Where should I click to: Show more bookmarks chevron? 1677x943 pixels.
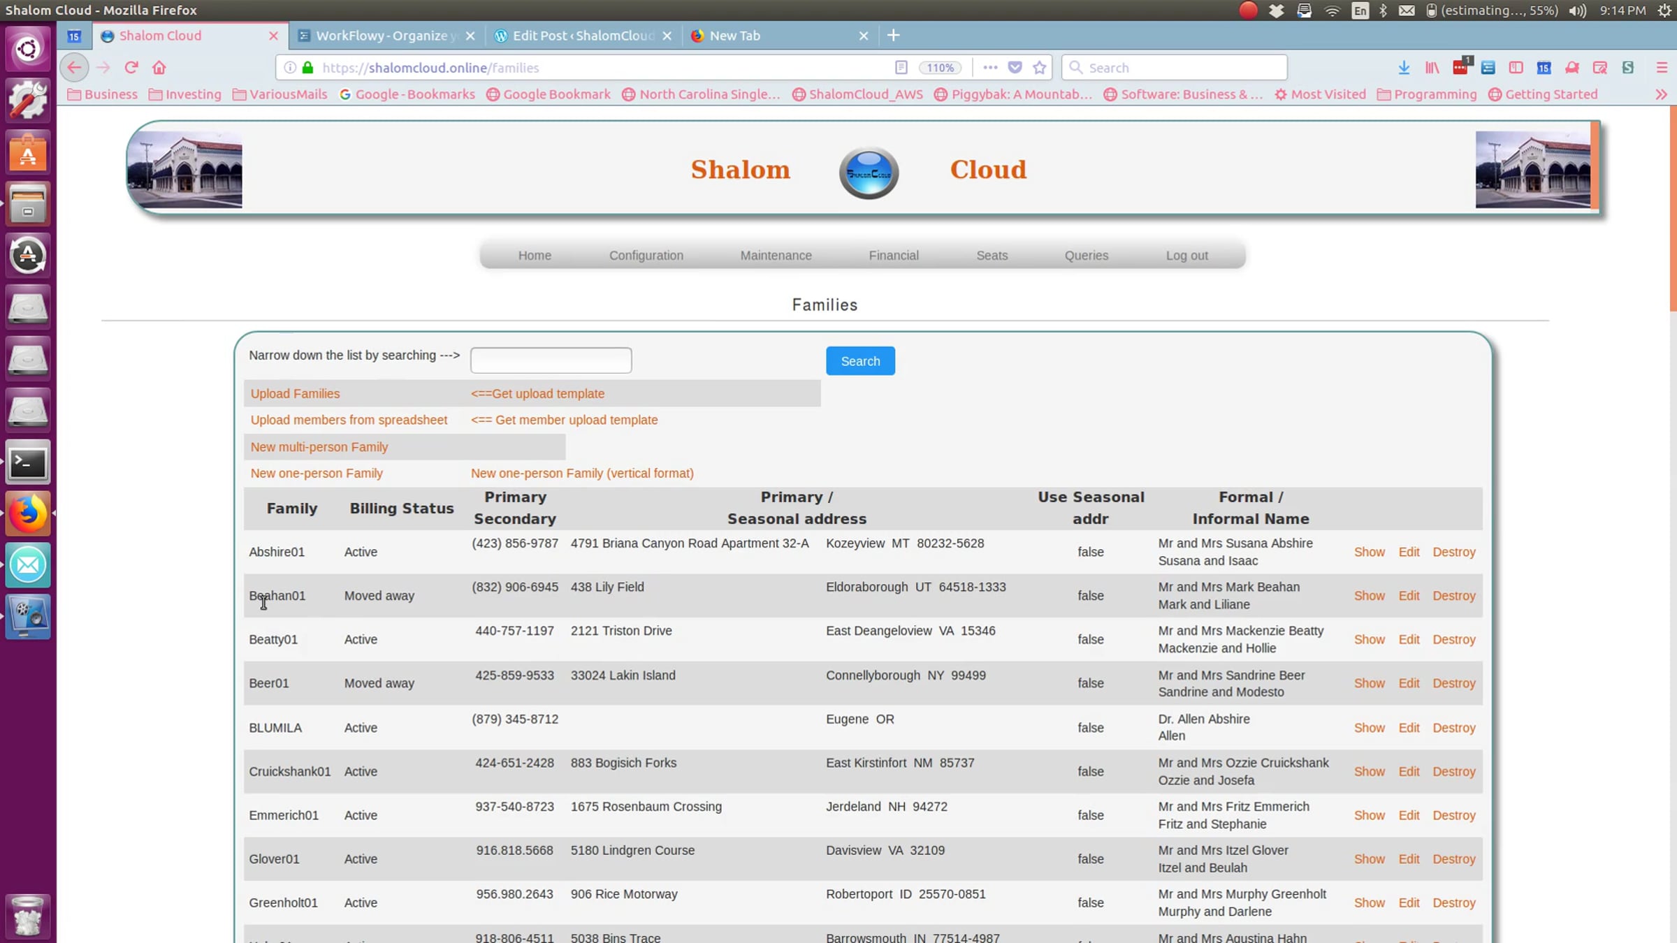click(1662, 94)
